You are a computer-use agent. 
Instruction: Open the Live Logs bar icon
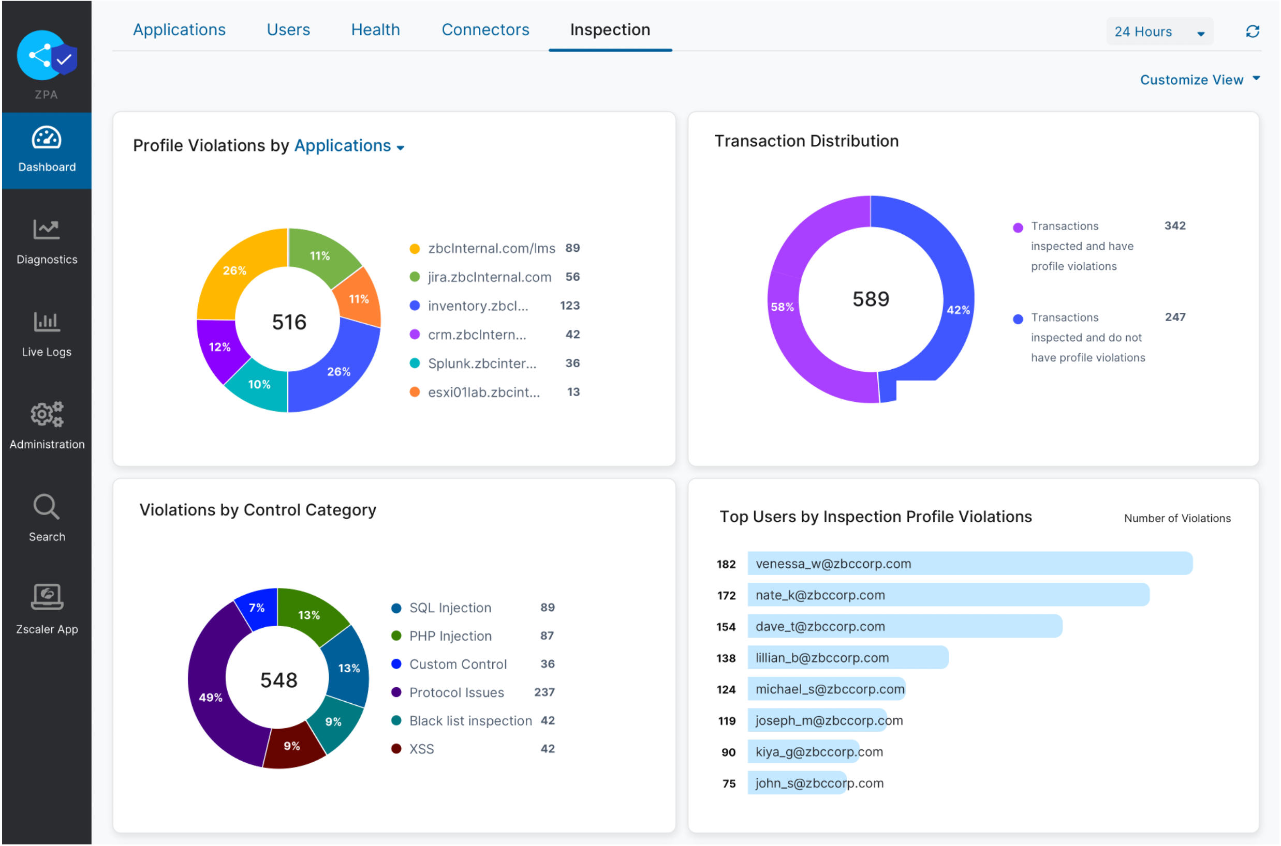(47, 322)
